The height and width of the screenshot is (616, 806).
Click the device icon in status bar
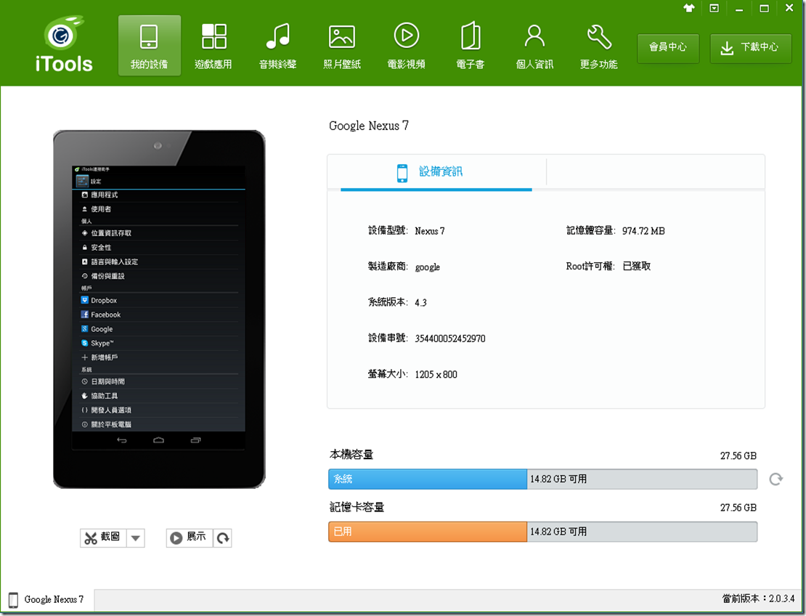point(13,599)
